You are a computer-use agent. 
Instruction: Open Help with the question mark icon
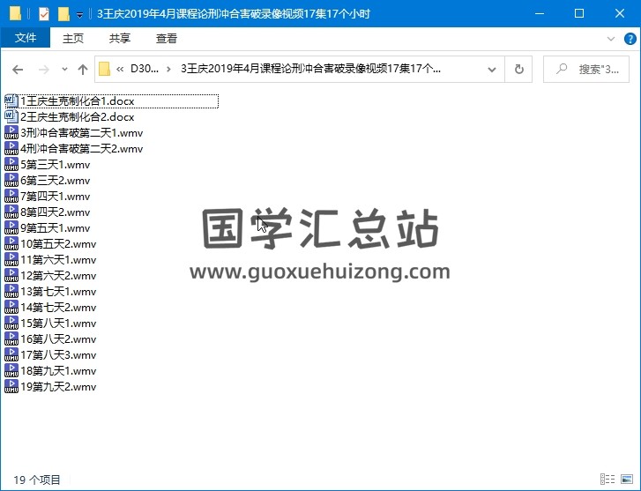[x=630, y=39]
